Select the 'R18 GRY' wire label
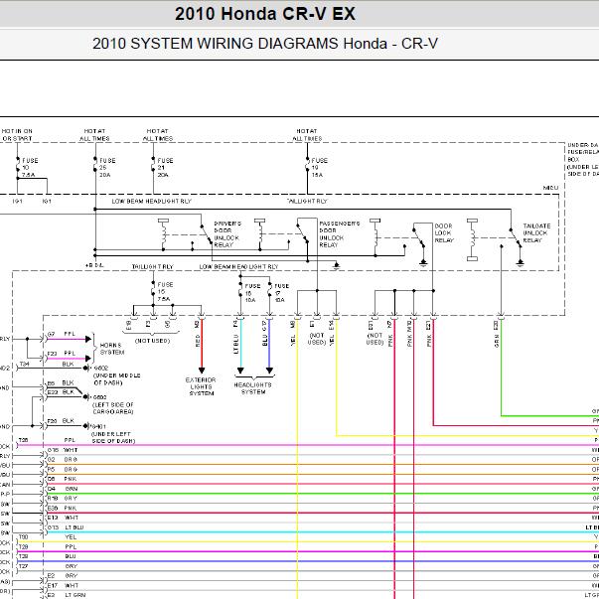The width and height of the screenshot is (599, 599). click(x=63, y=498)
